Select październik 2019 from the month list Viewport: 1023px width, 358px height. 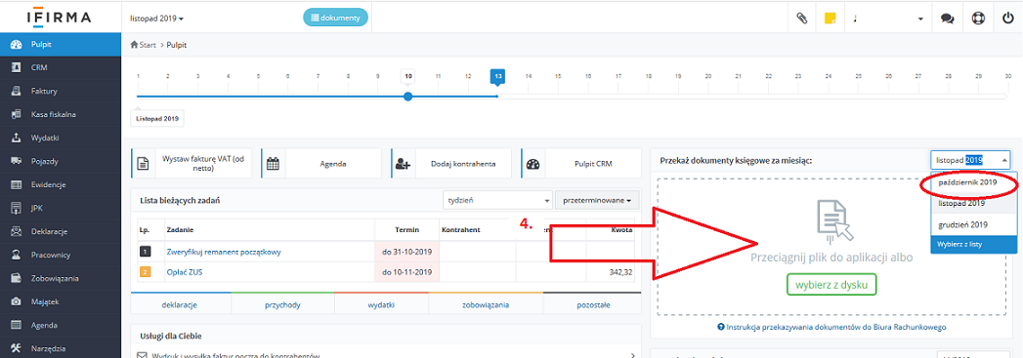pos(967,183)
